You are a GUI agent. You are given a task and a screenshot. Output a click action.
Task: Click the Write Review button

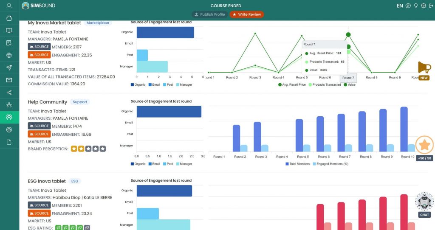point(246,14)
